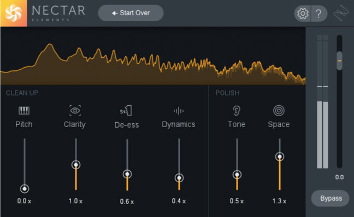Image resolution: width=354 pixels, height=217 pixels.
Task: Click the stereo output level meter
Action: point(322,101)
